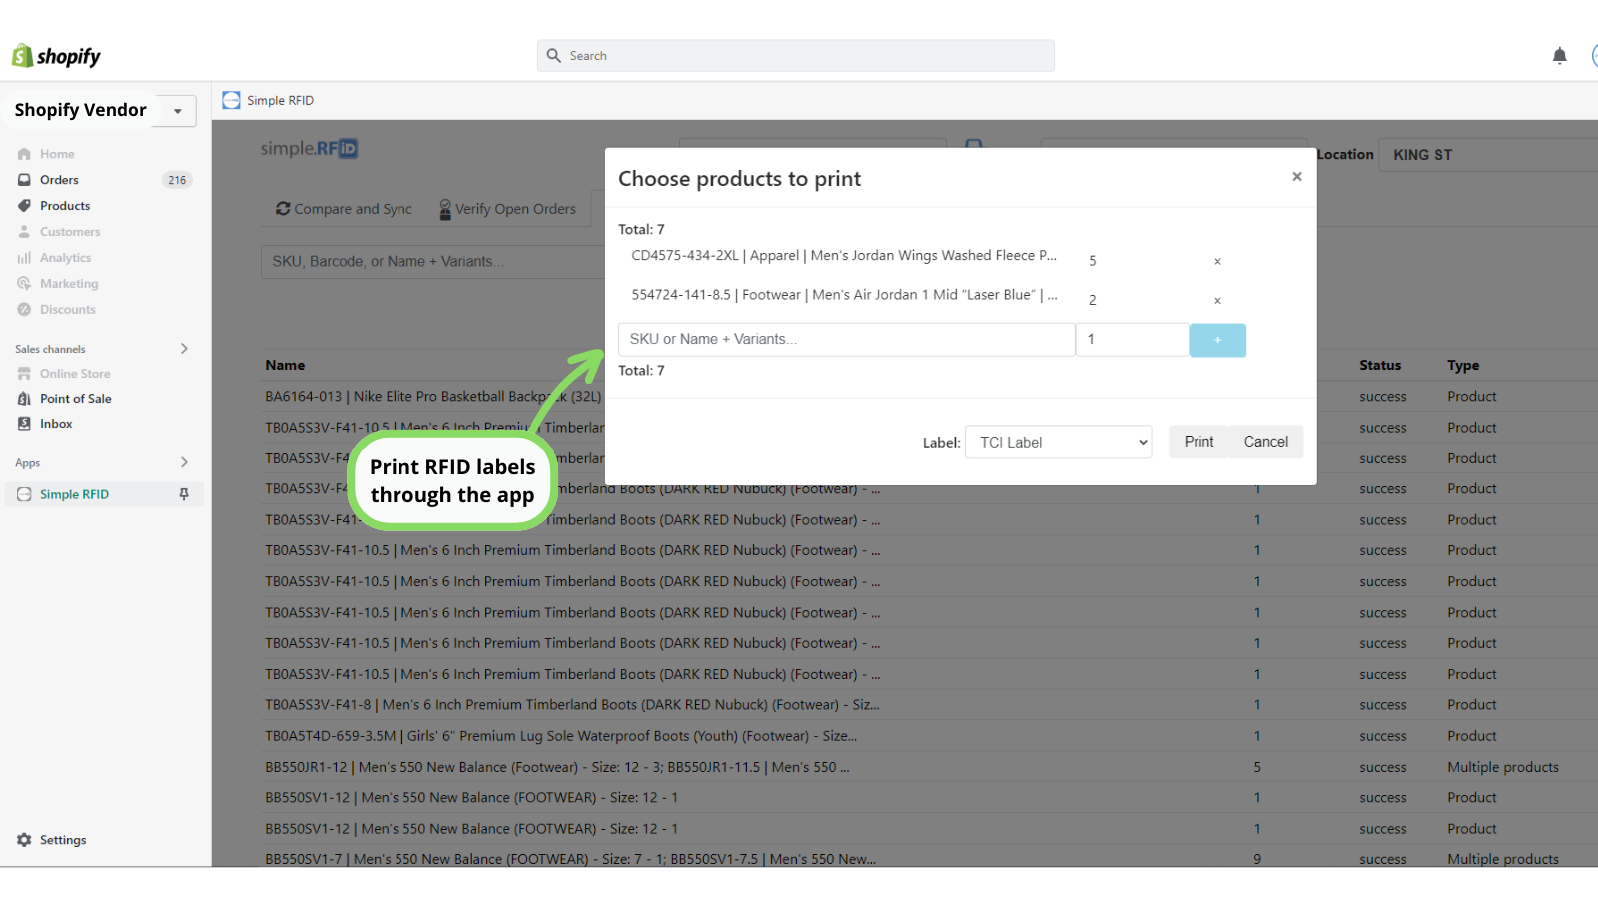Click the TB0A5S3V-F41-8 Timberland Boots row
Viewport: 1598px width, 899px height.
click(929, 705)
